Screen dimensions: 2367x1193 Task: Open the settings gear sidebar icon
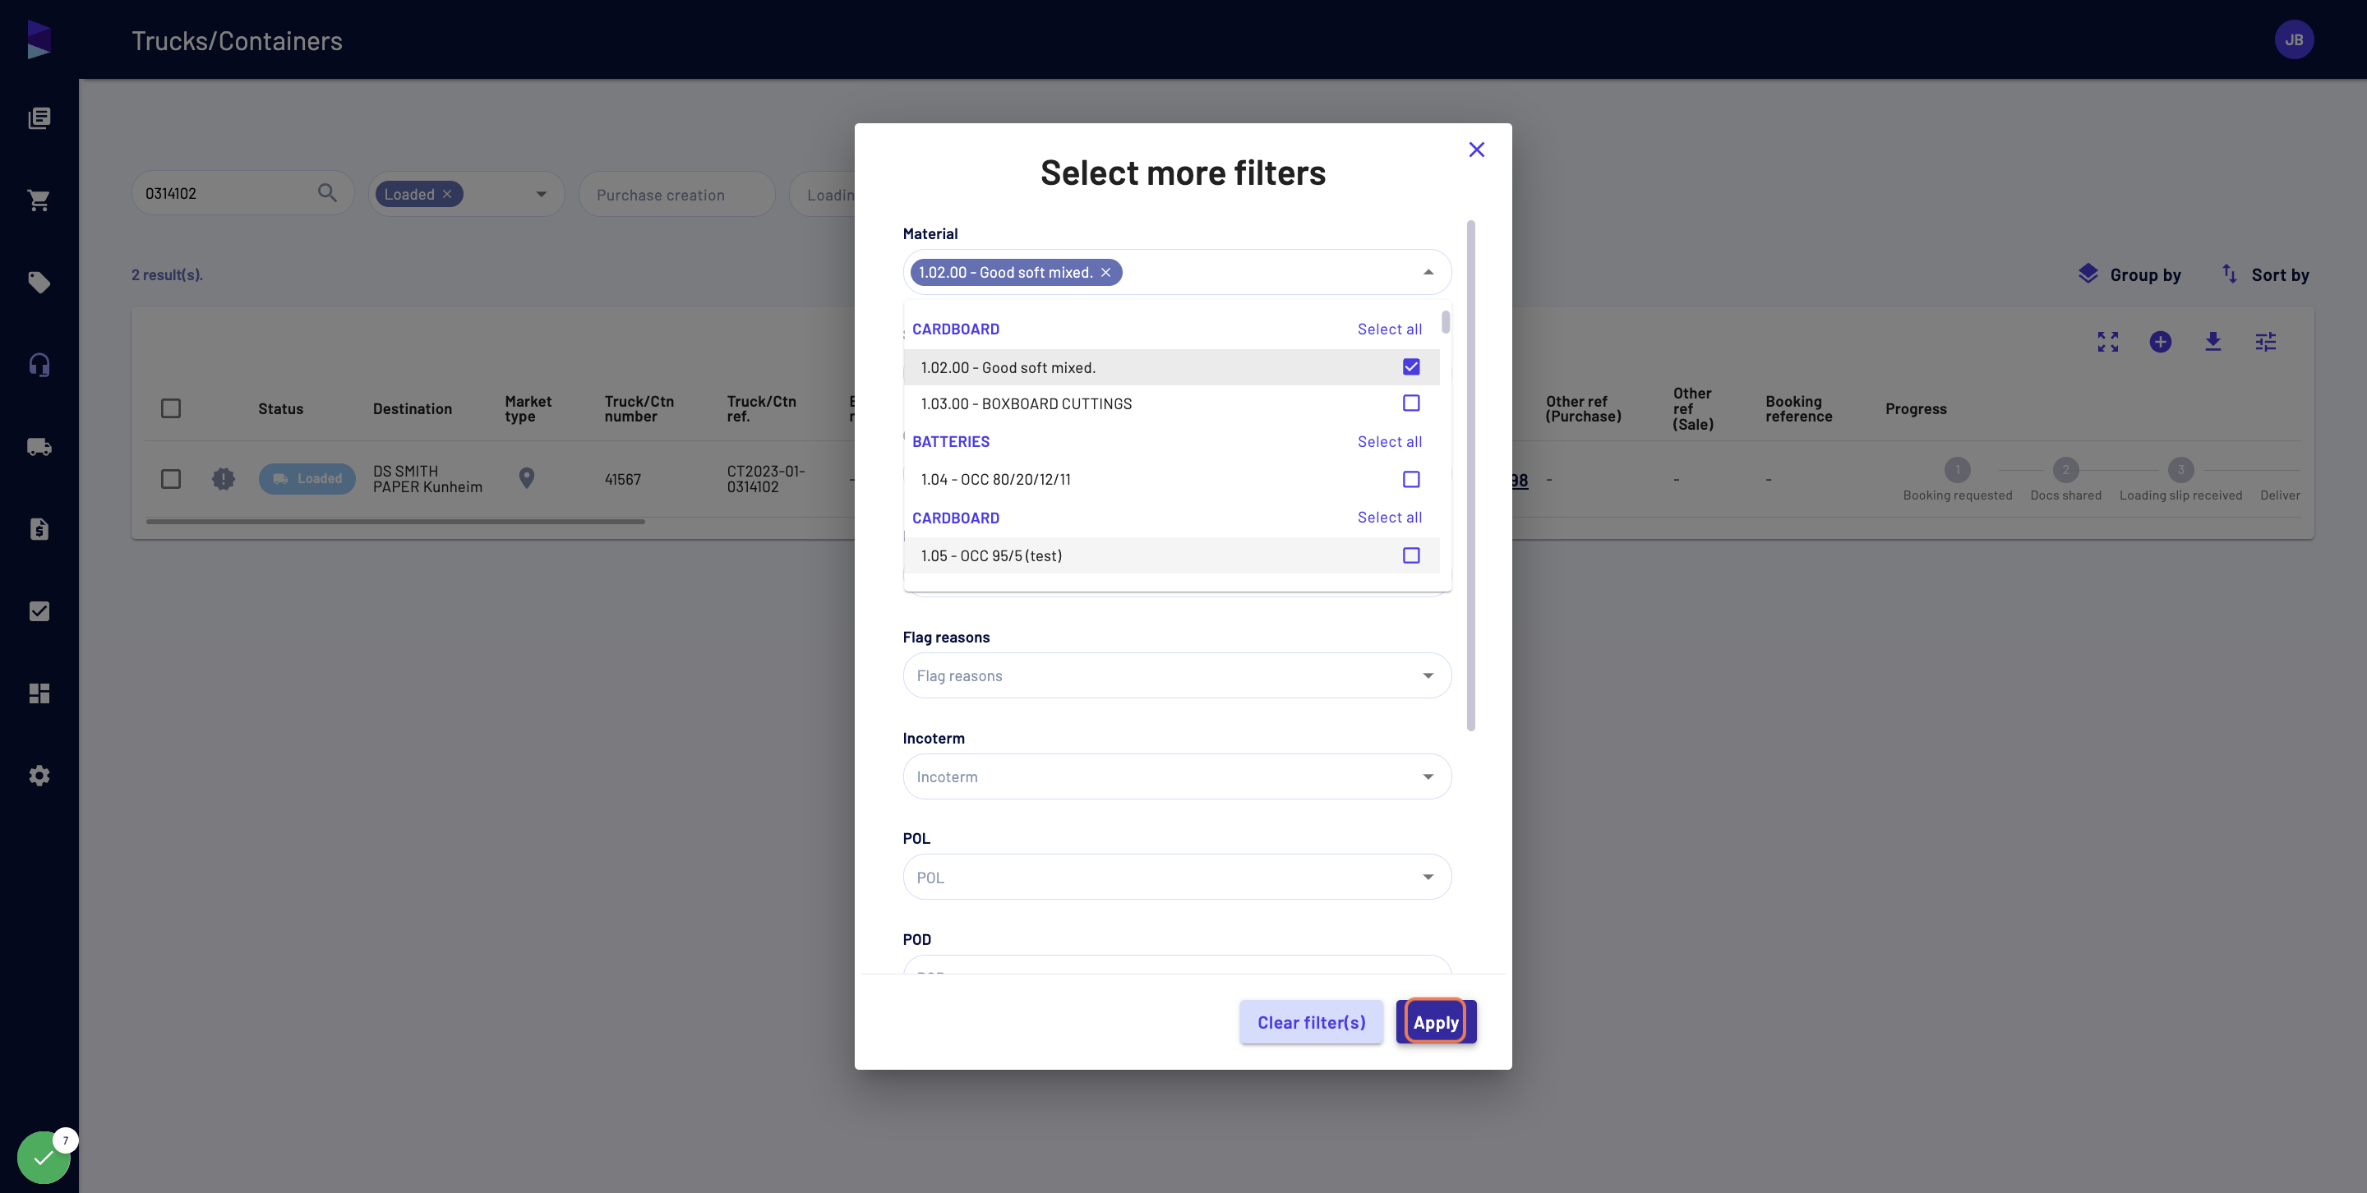(39, 775)
